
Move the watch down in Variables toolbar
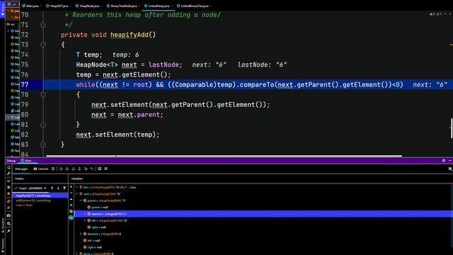tap(71, 205)
